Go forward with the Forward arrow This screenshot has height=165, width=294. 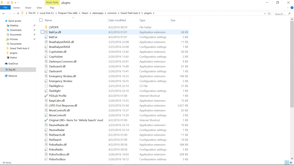pos(9,13)
